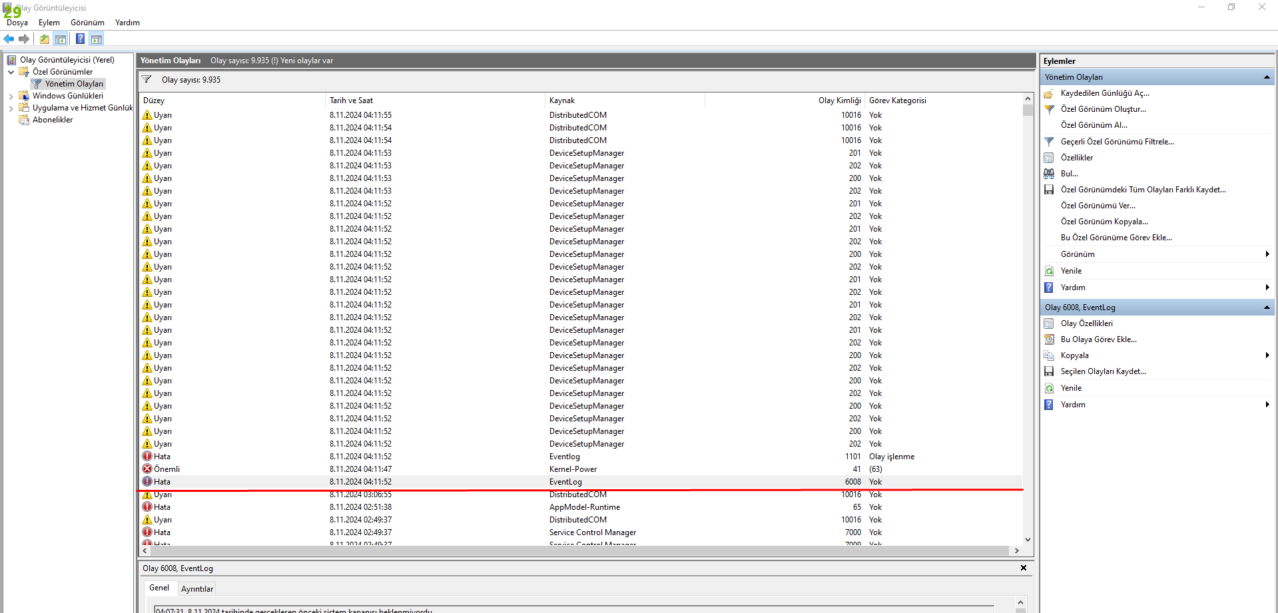Sort by the Olay Kimliği column header
This screenshot has height=613, width=1278.
(785, 101)
